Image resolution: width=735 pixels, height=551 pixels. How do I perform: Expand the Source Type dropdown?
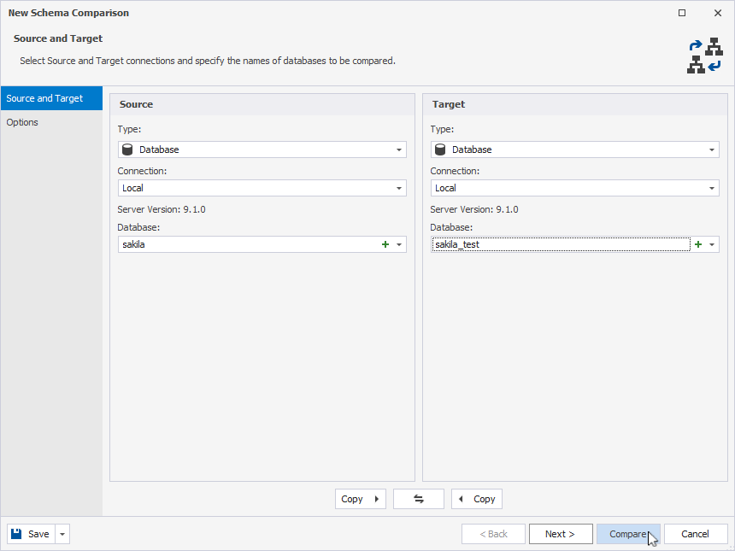coord(399,150)
